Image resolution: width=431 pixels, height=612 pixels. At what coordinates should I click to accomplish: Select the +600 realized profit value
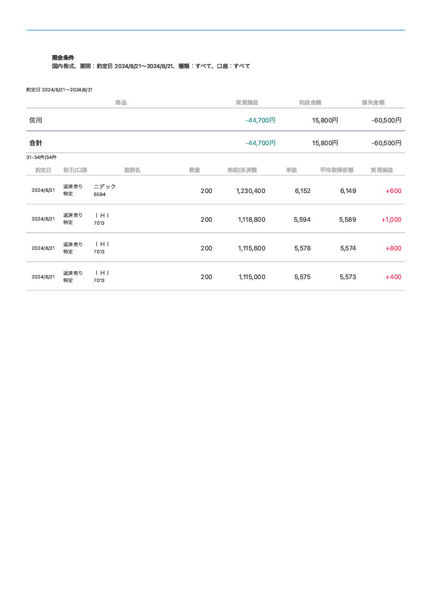pos(393,191)
